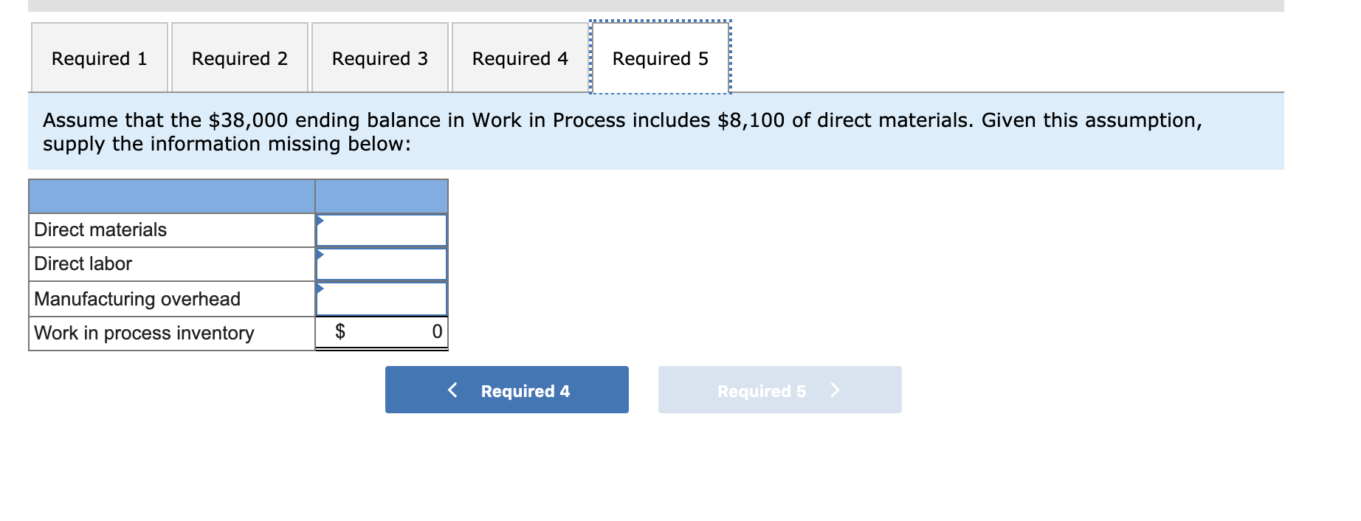The width and height of the screenshot is (1361, 521).
Task: Select the Required 2 tab
Action: point(240,58)
